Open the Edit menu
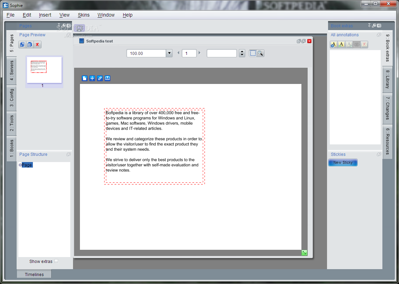Image resolution: width=399 pixels, height=284 pixels. pyautogui.click(x=27, y=15)
